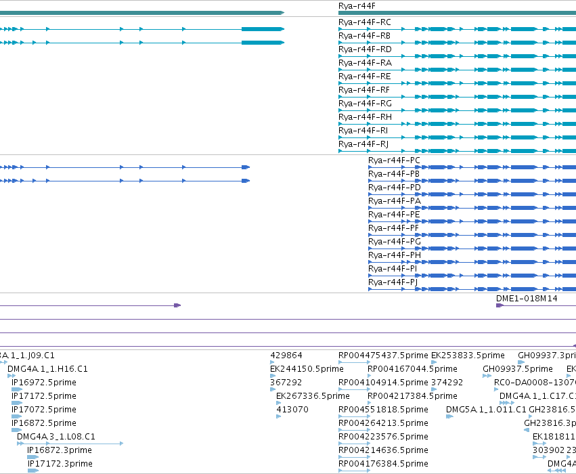Click the Rya-r44F-RB transcript label
This screenshot has height=474, width=576.
pos(364,36)
